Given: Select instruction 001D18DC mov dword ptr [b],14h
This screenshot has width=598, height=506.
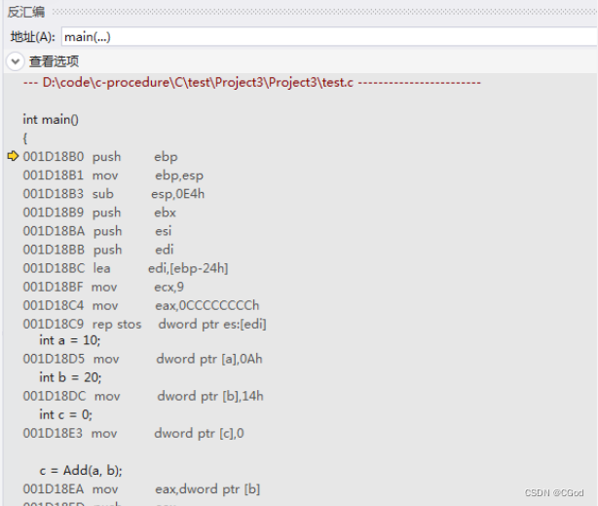Looking at the screenshot, I should coord(143,396).
